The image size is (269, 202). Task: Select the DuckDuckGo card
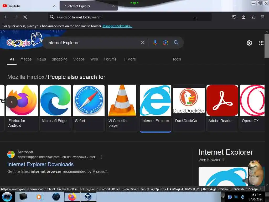(x=189, y=108)
